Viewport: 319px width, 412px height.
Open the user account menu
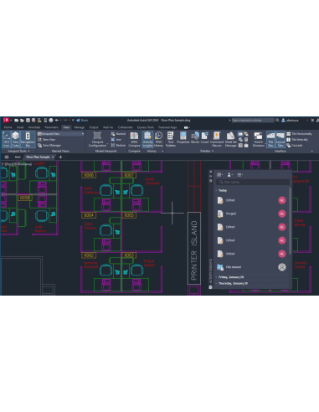pos(290,121)
